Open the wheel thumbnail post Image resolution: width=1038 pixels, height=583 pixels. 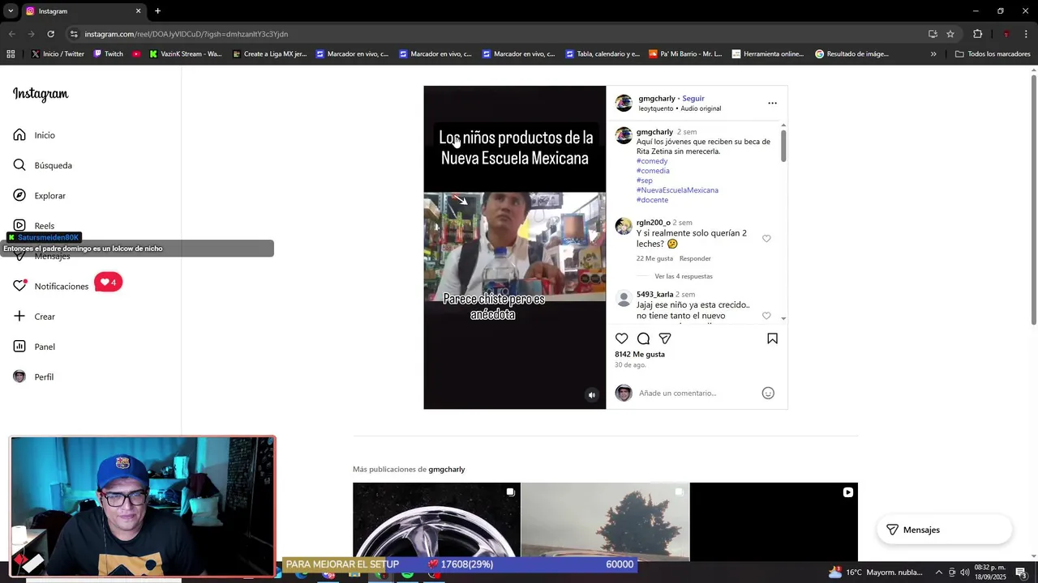(436, 521)
